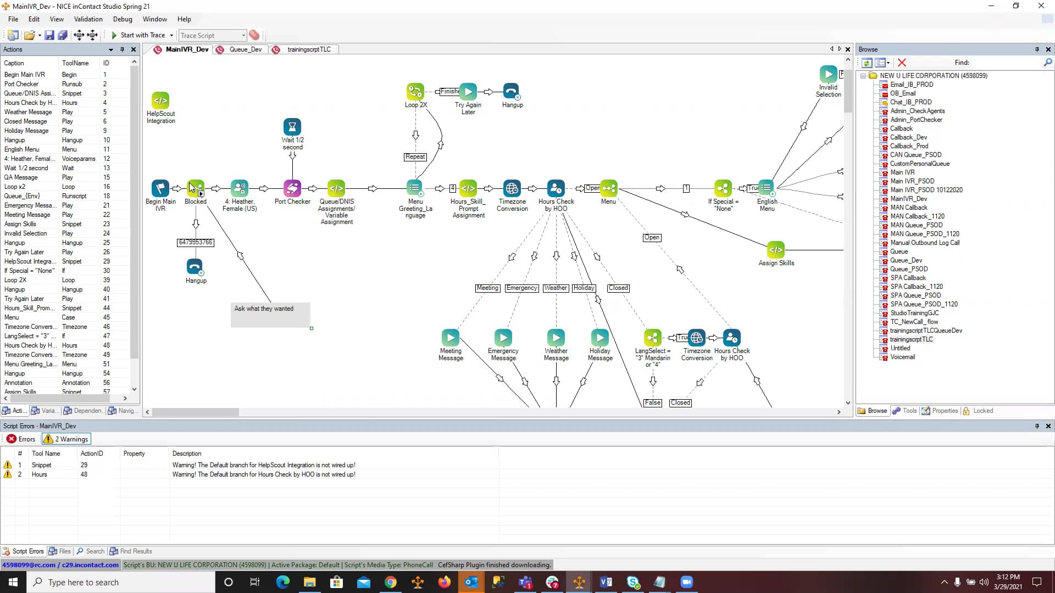Click the HelpScout Integration snippet node

click(x=160, y=100)
